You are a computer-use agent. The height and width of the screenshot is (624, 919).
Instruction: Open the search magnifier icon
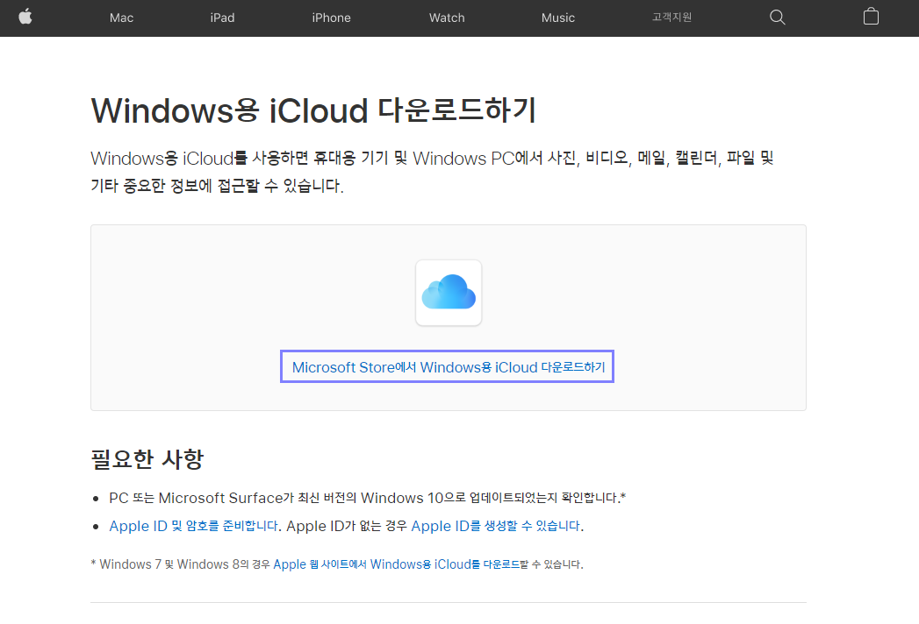(777, 17)
